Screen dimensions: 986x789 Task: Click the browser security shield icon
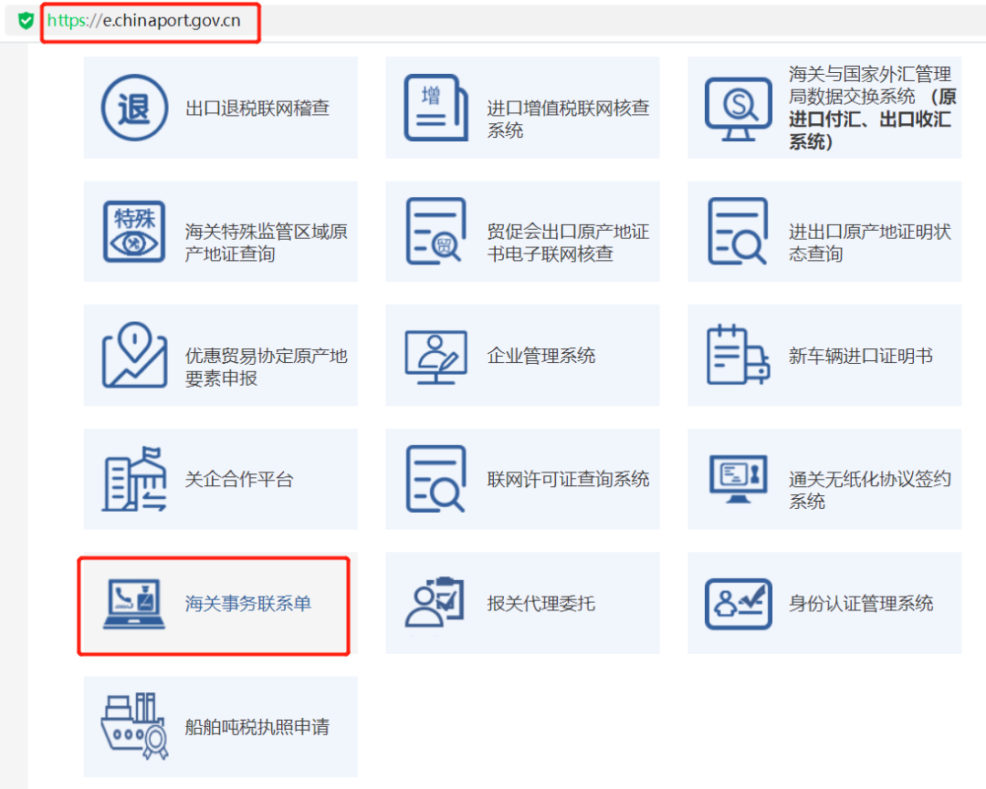[x=24, y=20]
